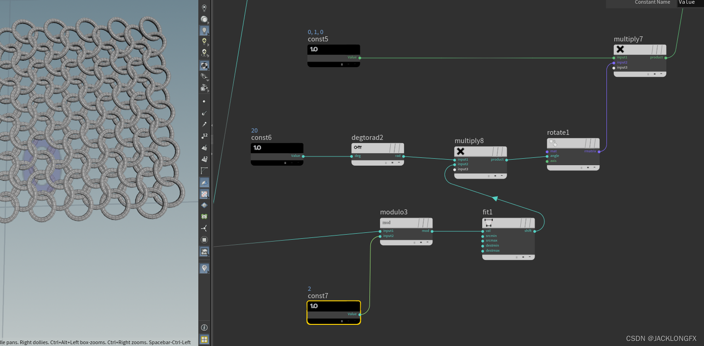Viewport: 704px width, 346px height.
Task: Click the multiply X icon on multiply8
Action: pos(461,151)
